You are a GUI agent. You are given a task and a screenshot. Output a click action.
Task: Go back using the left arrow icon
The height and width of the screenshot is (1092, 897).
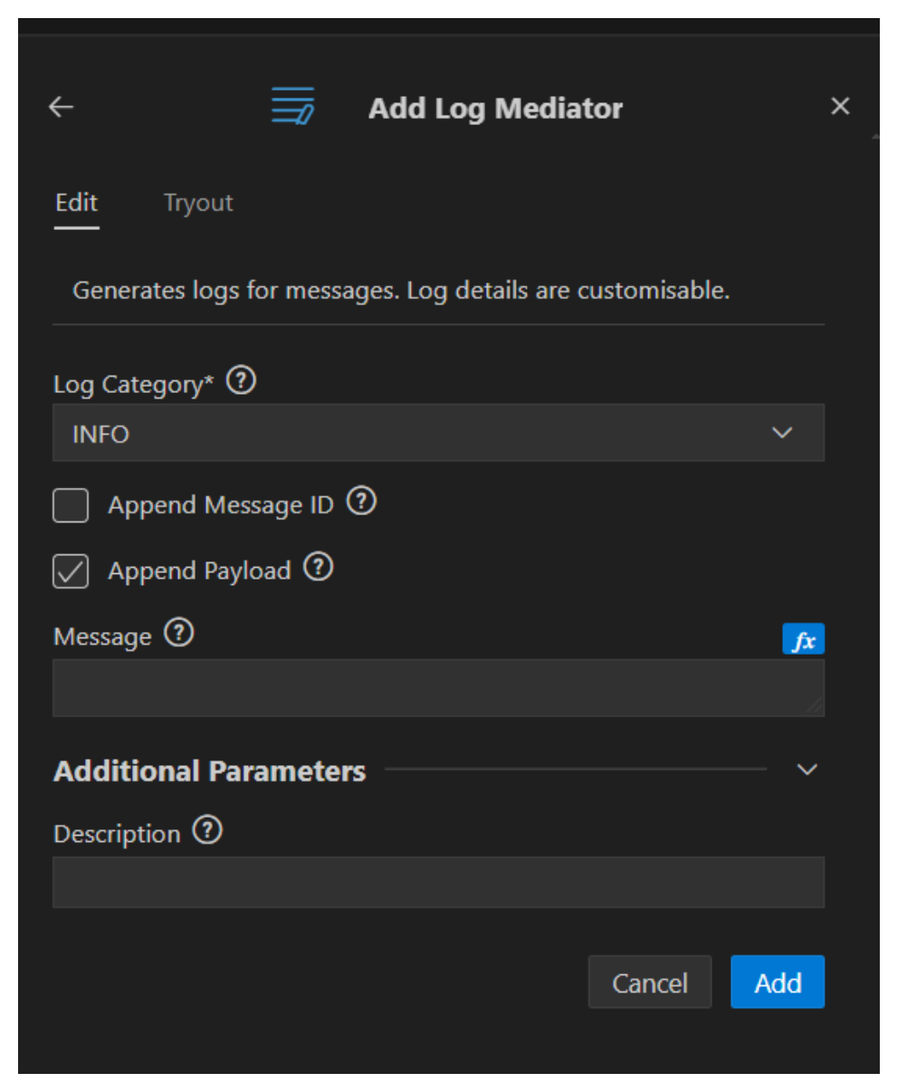61,107
